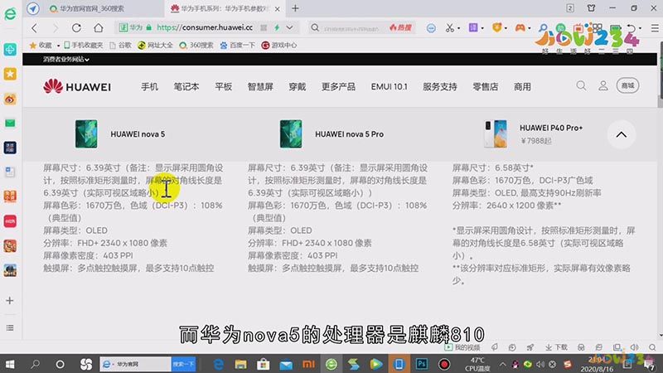663x373 pixels.
Task: Open a new browser tab with plus
Action: 295,8
